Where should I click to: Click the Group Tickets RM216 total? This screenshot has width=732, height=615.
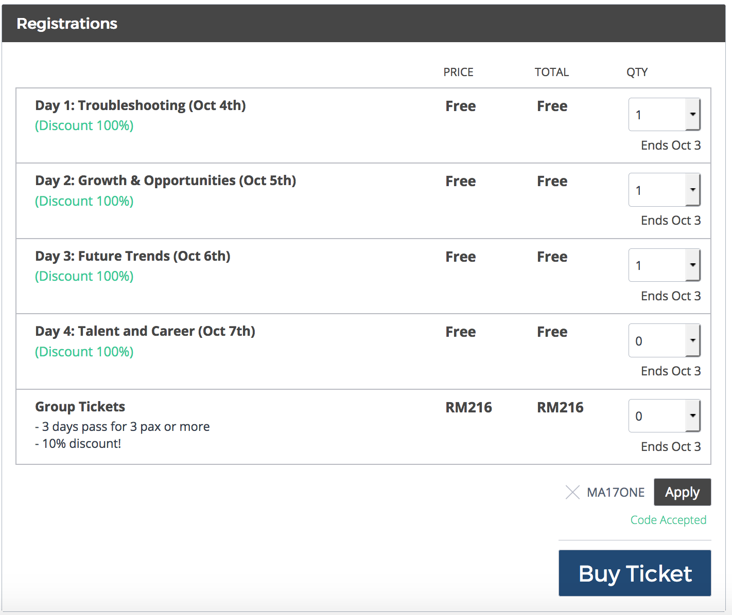[x=560, y=408]
